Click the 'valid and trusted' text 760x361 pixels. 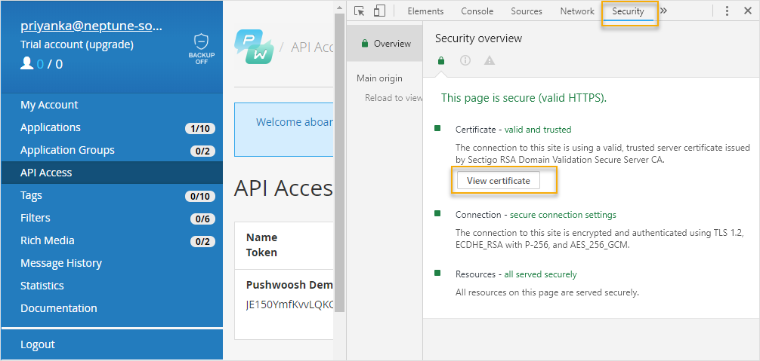pos(538,130)
